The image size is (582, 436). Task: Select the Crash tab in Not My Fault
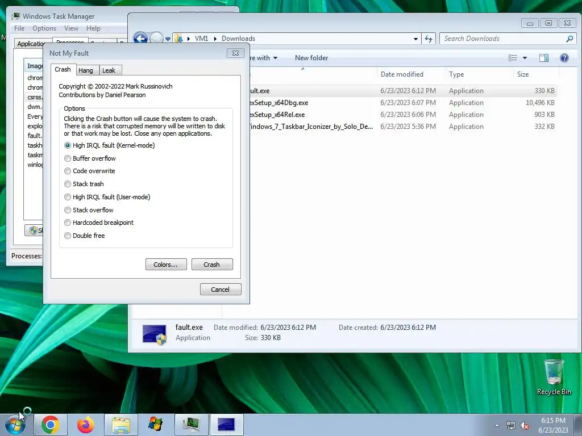(63, 69)
